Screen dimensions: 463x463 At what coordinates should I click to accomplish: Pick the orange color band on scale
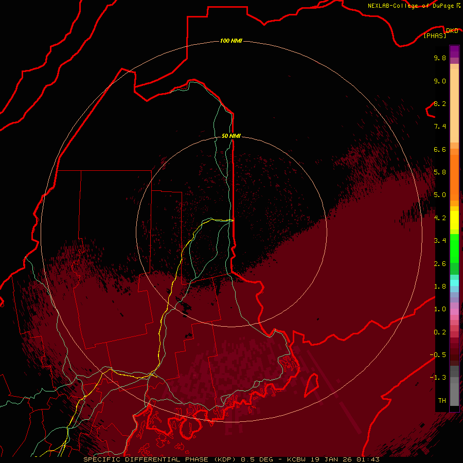coord(454,177)
